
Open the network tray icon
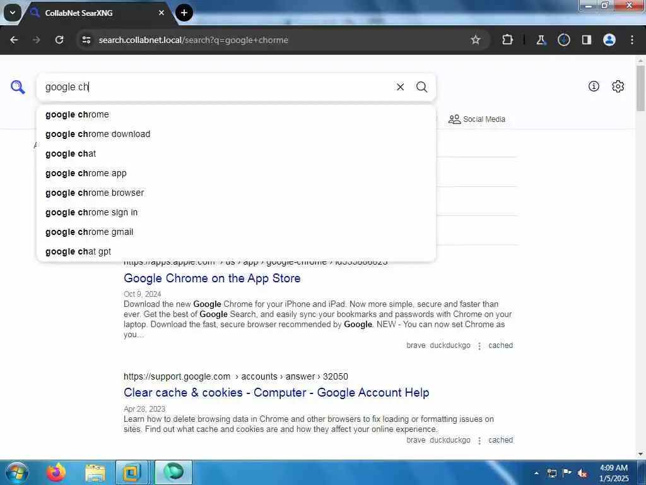551,473
